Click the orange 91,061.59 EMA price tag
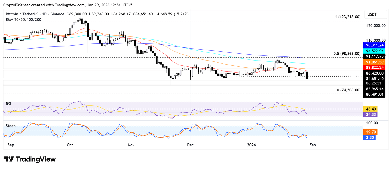 click(x=374, y=62)
